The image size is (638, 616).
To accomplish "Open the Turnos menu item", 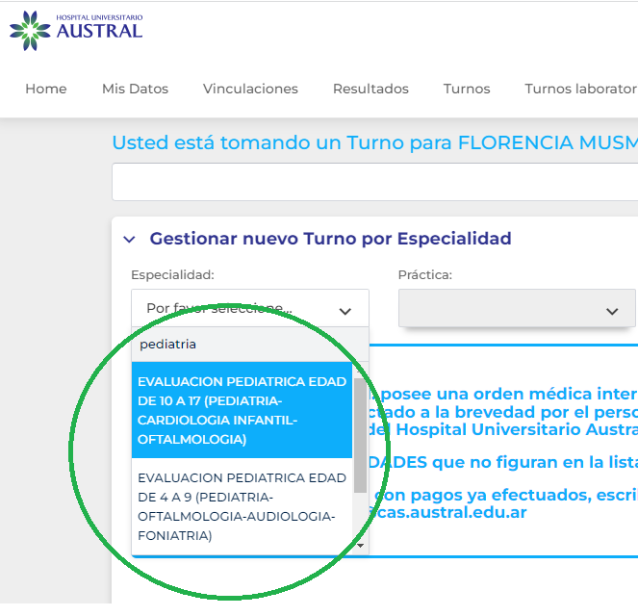I will pyautogui.click(x=467, y=89).
